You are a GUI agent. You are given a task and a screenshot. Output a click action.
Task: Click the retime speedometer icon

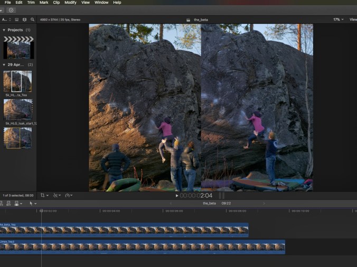(68, 195)
